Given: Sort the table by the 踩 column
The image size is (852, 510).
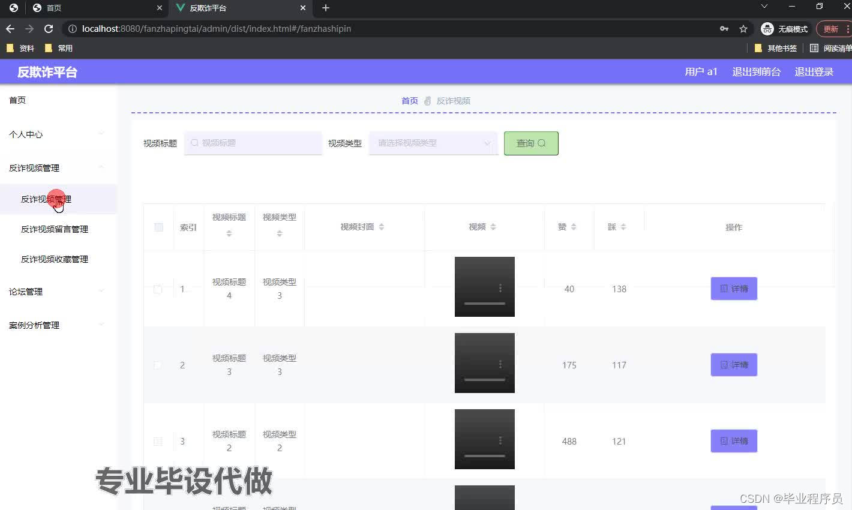Looking at the screenshot, I should coord(623,227).
